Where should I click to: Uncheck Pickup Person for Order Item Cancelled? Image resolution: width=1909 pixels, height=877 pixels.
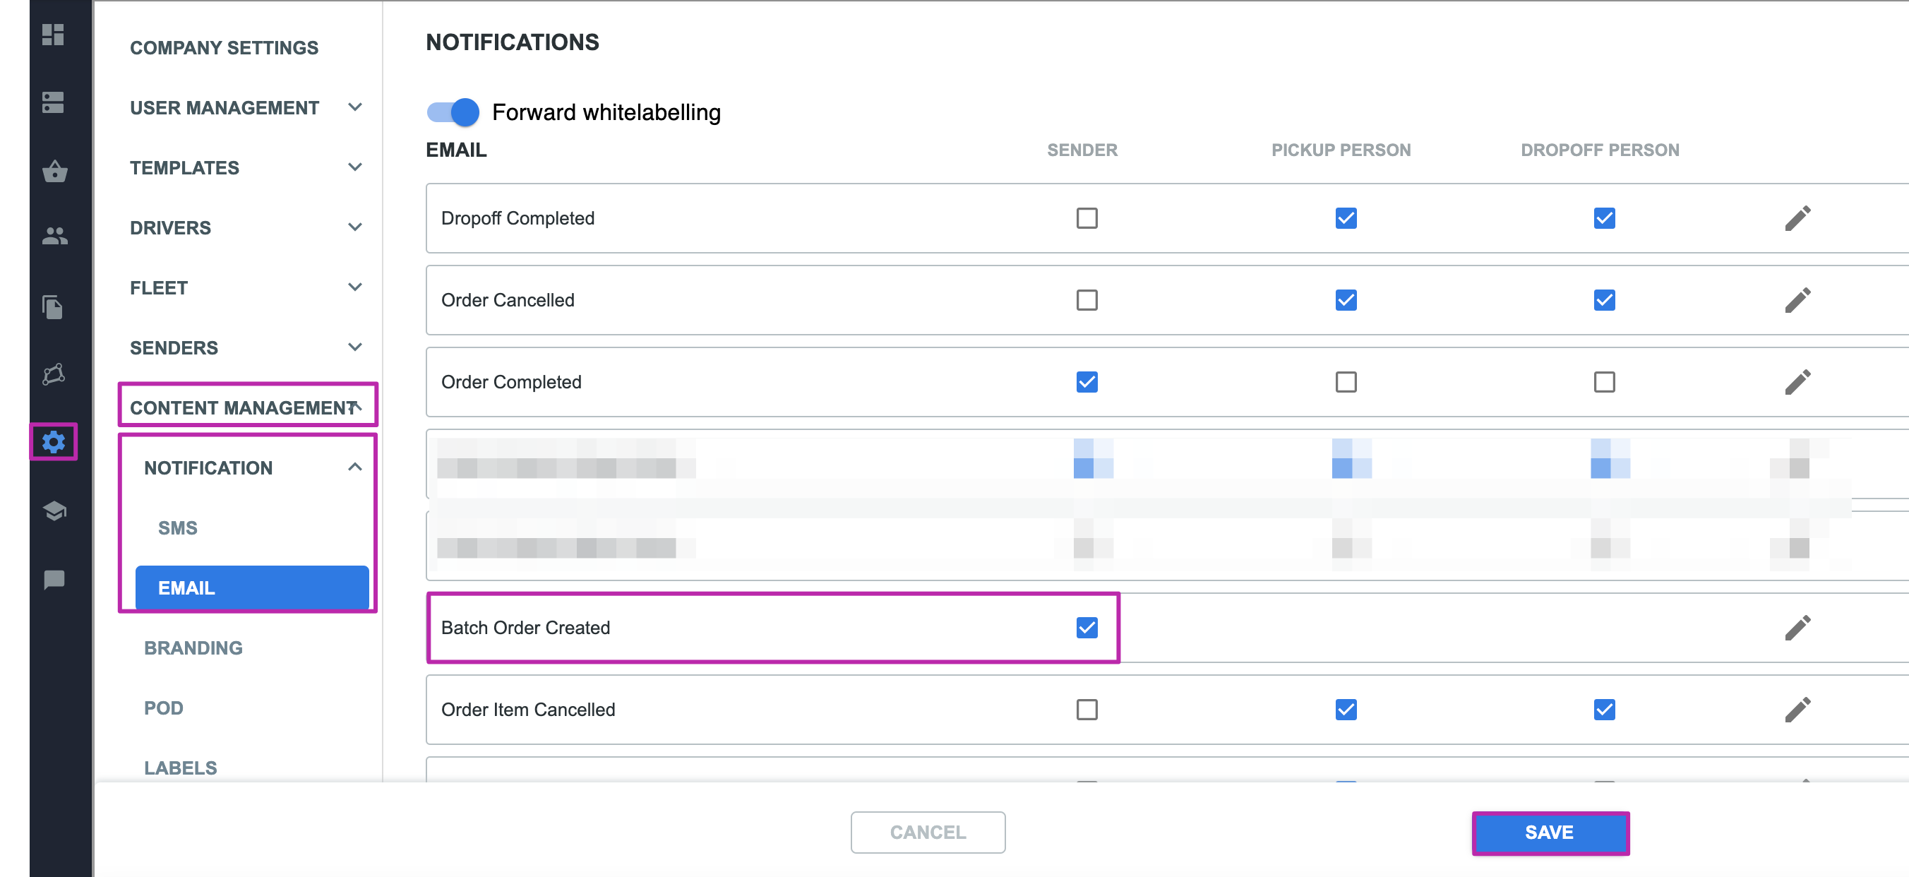coord(1345,710)
